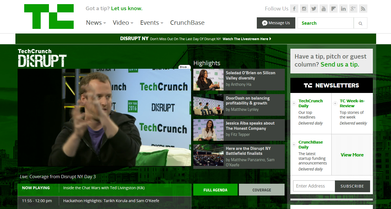Open TechCrunch Instagram icon

point(304,9)
